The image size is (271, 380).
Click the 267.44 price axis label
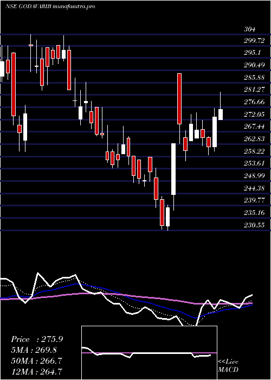(x=254, y=126)
